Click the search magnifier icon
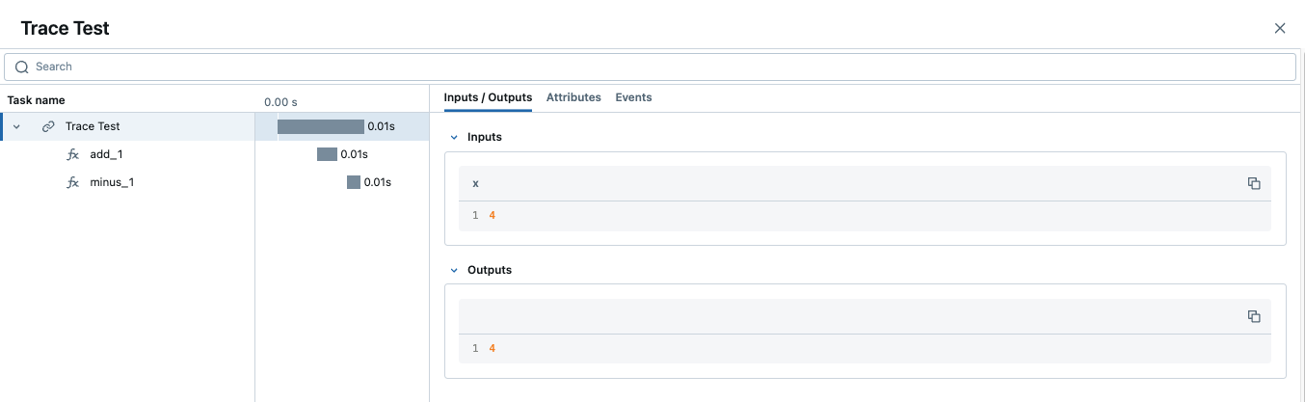The image size is (1305, 402). (x=21, y=67)
